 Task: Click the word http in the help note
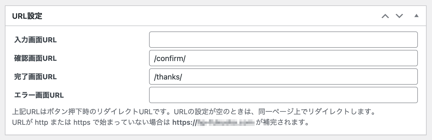[x=42, y=122]
